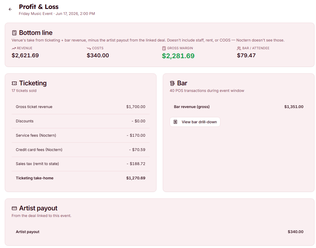316x248 pixels.
Task: Click the $1,270.69 take-home amount
Action: (136, 178)
